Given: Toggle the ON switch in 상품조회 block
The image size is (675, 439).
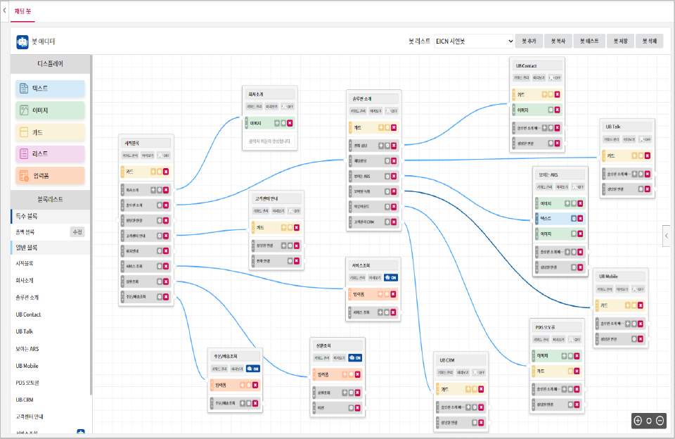Looking at the screenshot, I should pyautogui.click(x=354, y=358).
